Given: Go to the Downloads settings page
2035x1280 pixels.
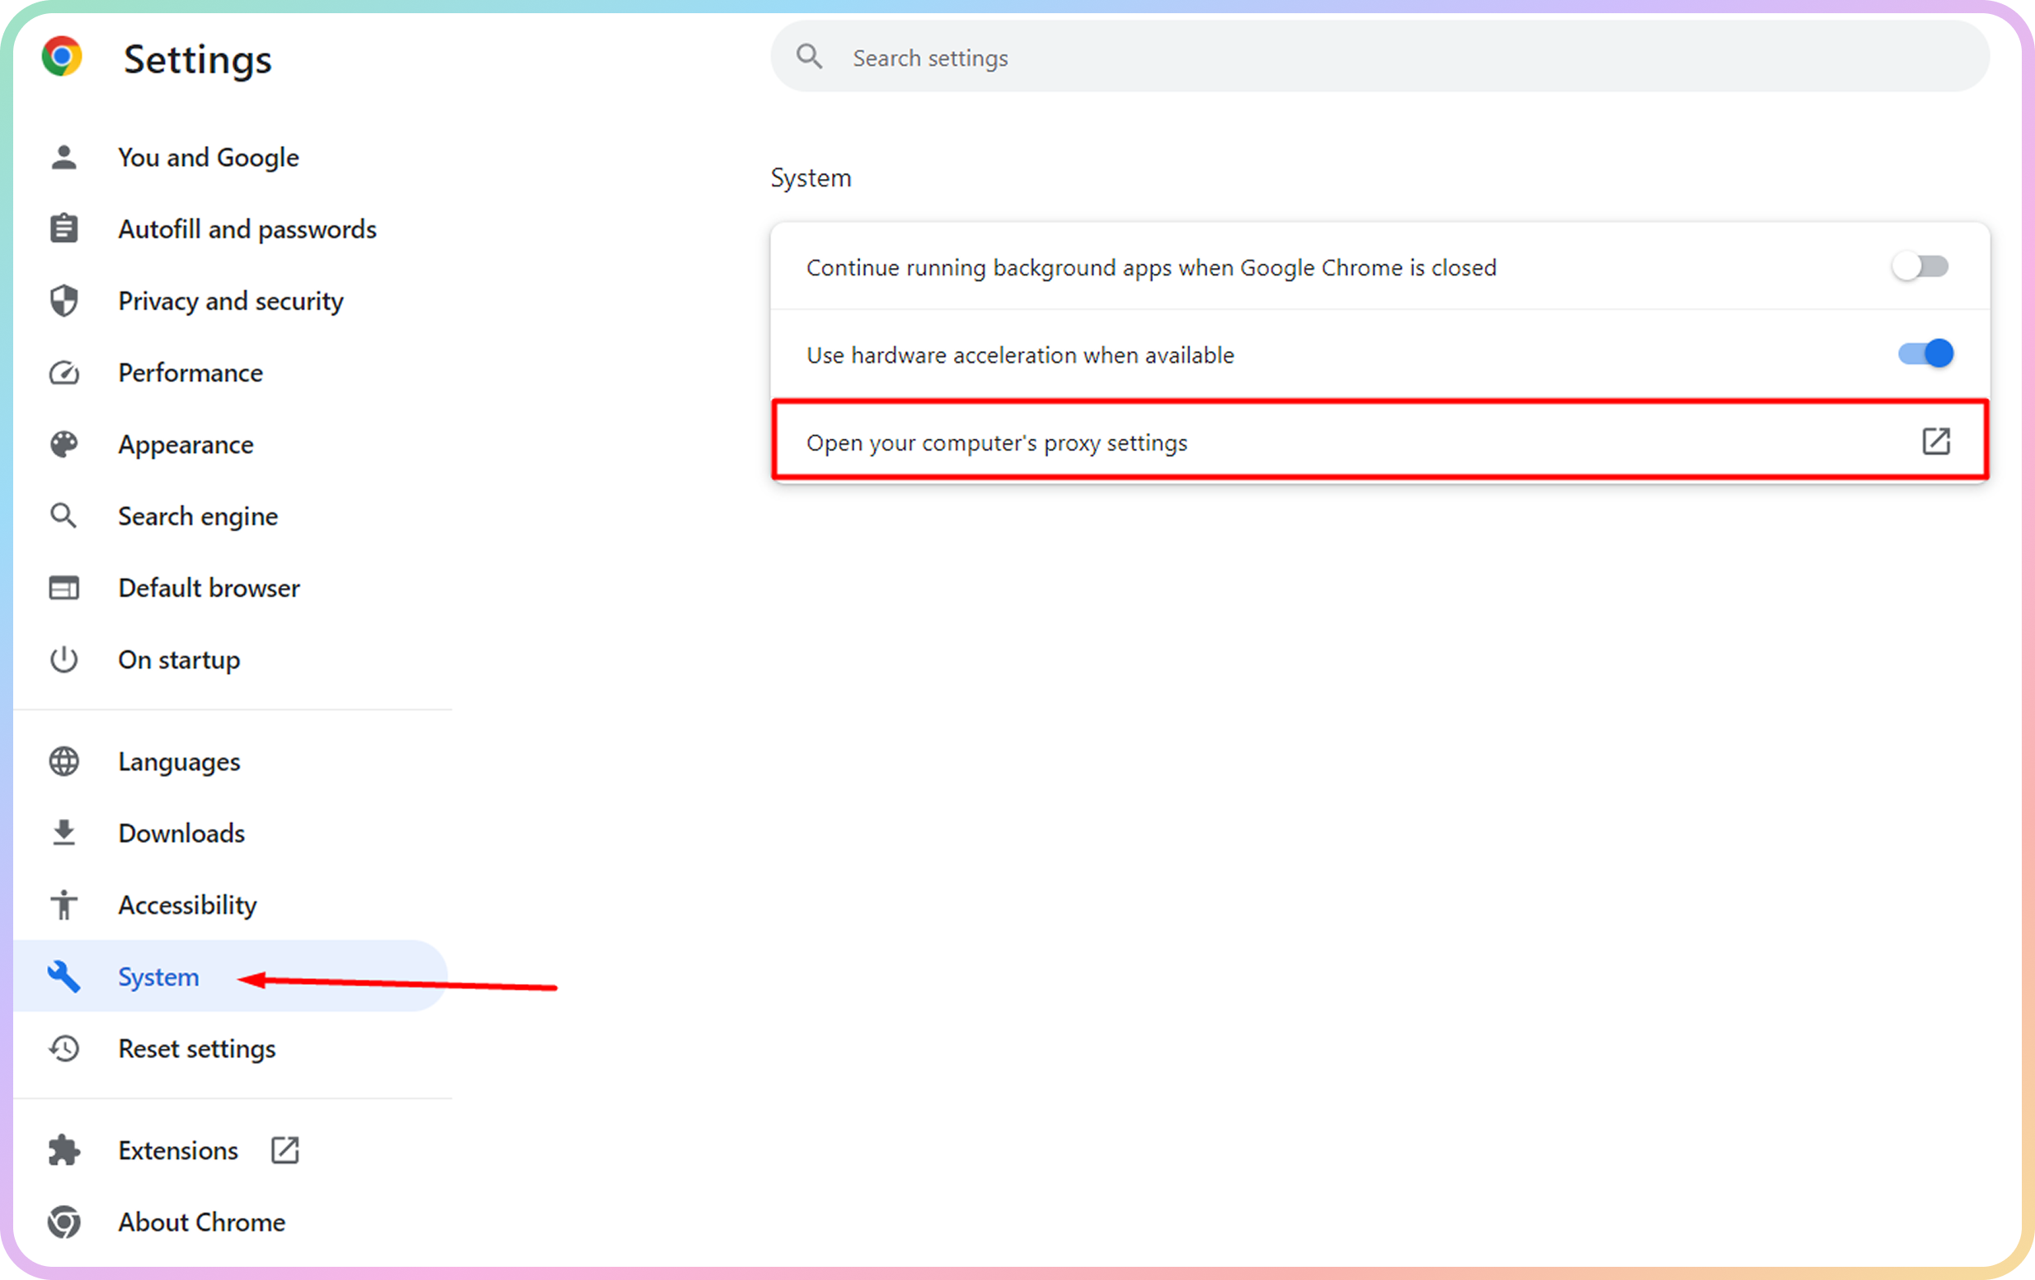Looking at the screenshot, I should [181, 834].
